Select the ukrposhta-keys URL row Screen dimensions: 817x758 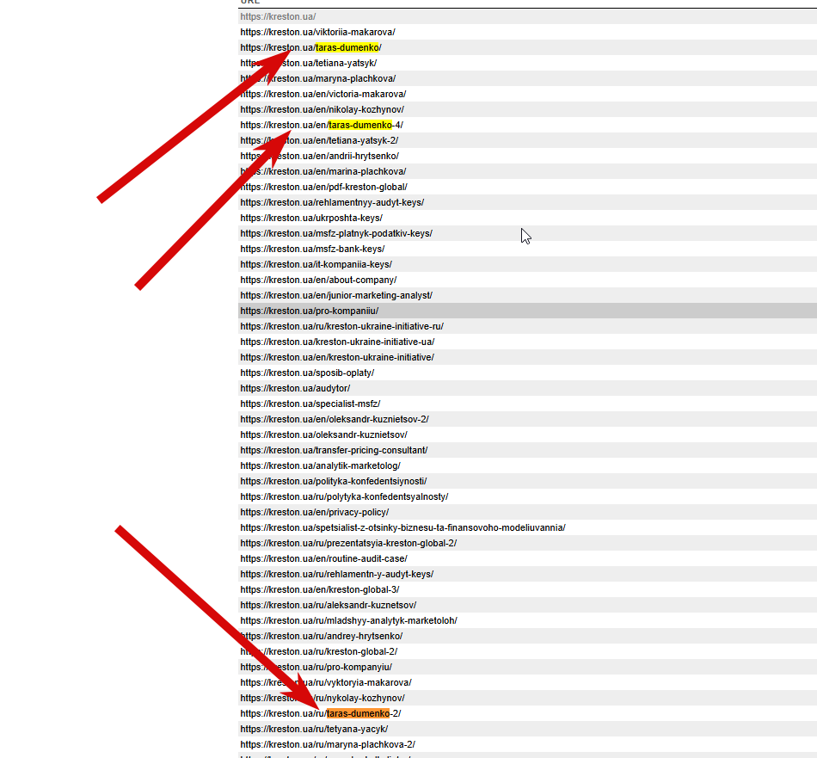[x=527, y=218]
